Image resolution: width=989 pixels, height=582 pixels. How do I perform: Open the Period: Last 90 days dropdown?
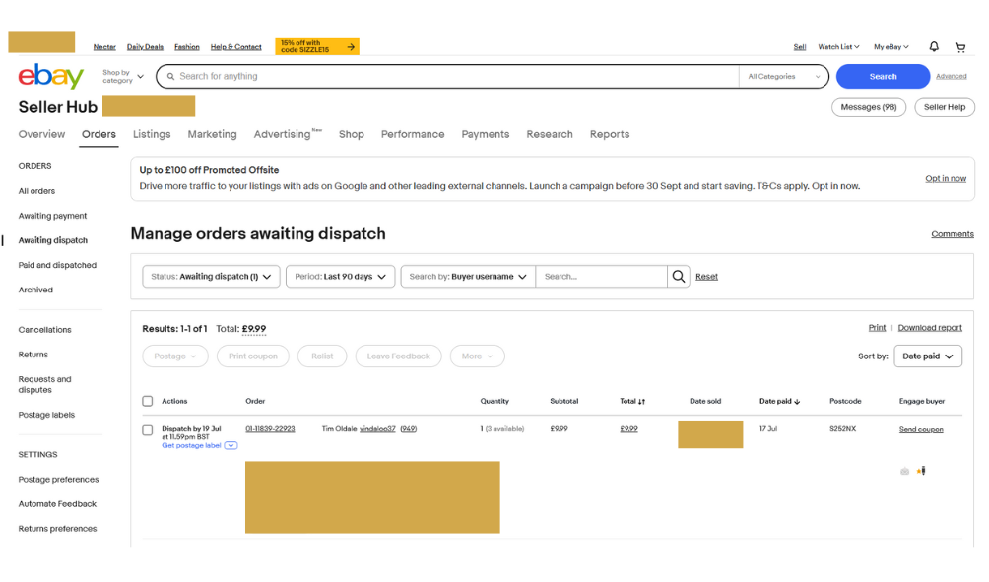pos(340,277)
